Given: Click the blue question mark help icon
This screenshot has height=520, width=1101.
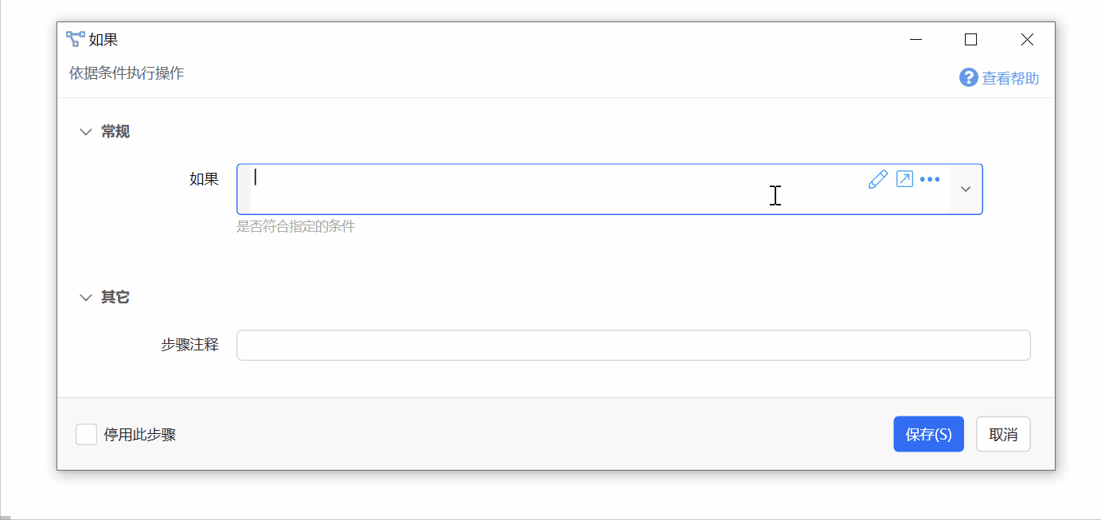Looking at the screenshot, I should click(968, 78).
